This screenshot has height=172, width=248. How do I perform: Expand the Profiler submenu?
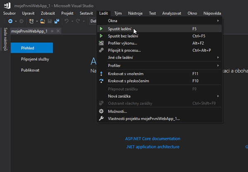(x=218, y=65)
